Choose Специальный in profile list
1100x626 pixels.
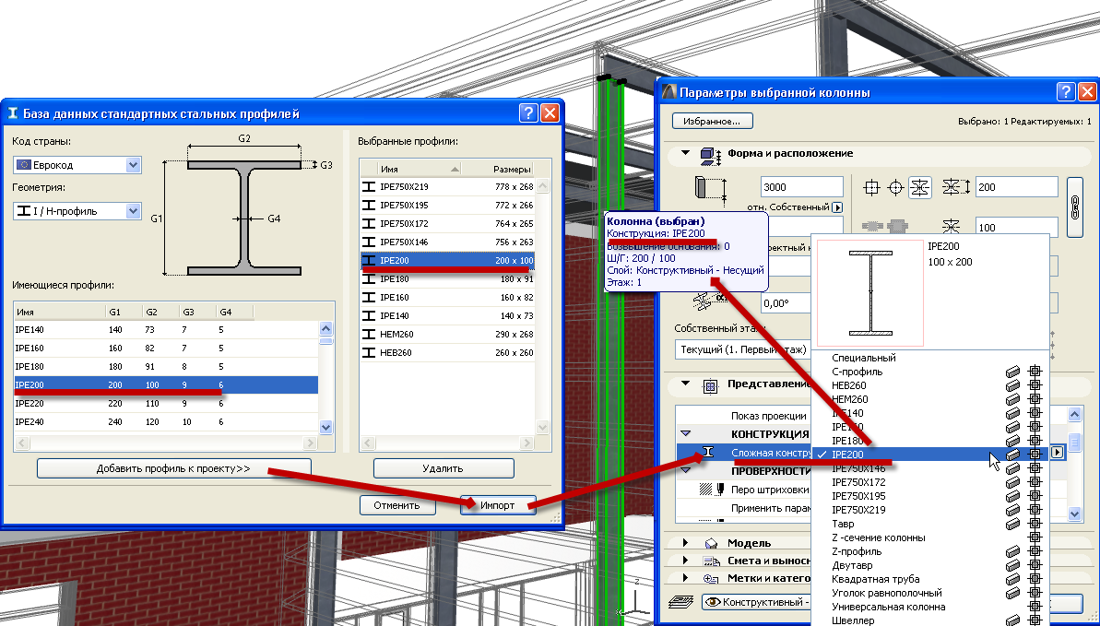[x=864, y=358]
